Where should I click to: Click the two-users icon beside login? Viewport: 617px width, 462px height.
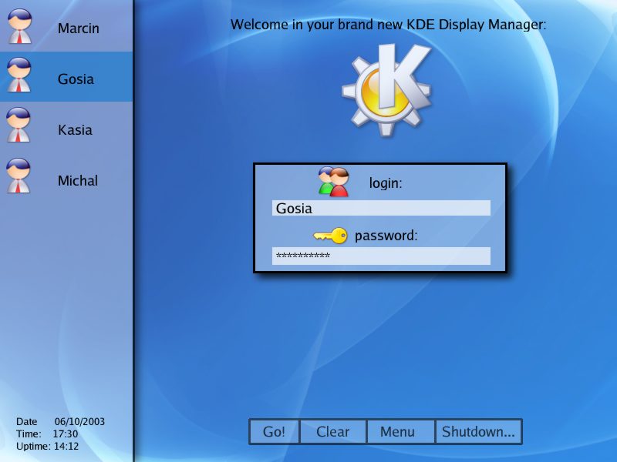[334, 182]
